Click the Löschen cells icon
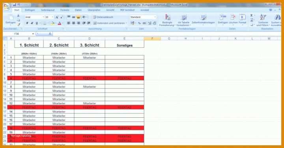 [x=233, y=19]
